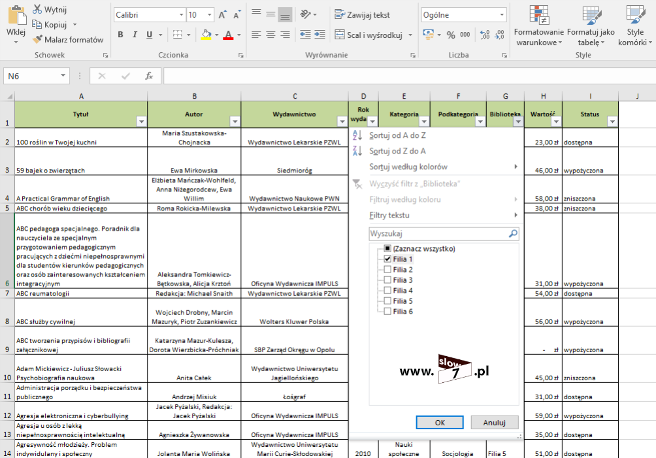Increase decimal places

(484, 35)
